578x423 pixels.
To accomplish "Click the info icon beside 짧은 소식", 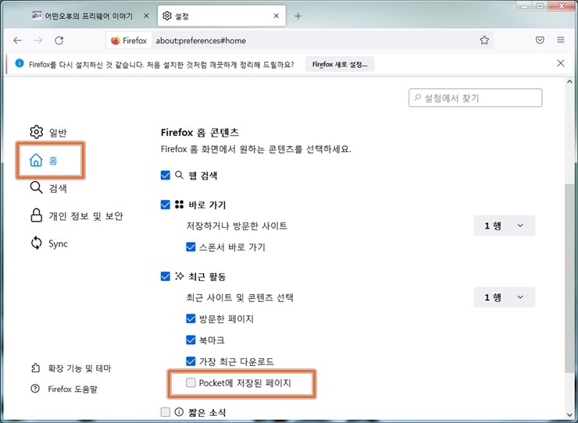I will coord(179,412).
